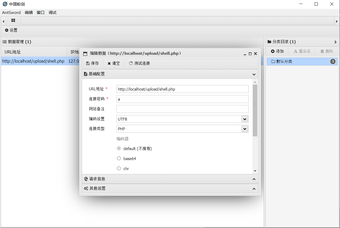This screenshot has height=228, width=340.
Task: Select the default (不推荐) encoder radio
Action: (x=119, y=148)
